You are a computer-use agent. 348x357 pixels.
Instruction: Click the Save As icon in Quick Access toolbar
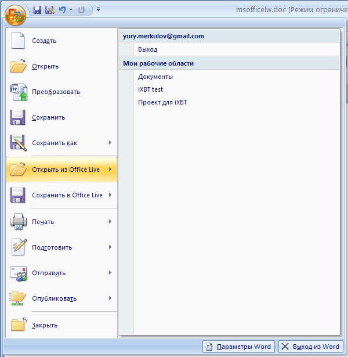pos(50,10)
